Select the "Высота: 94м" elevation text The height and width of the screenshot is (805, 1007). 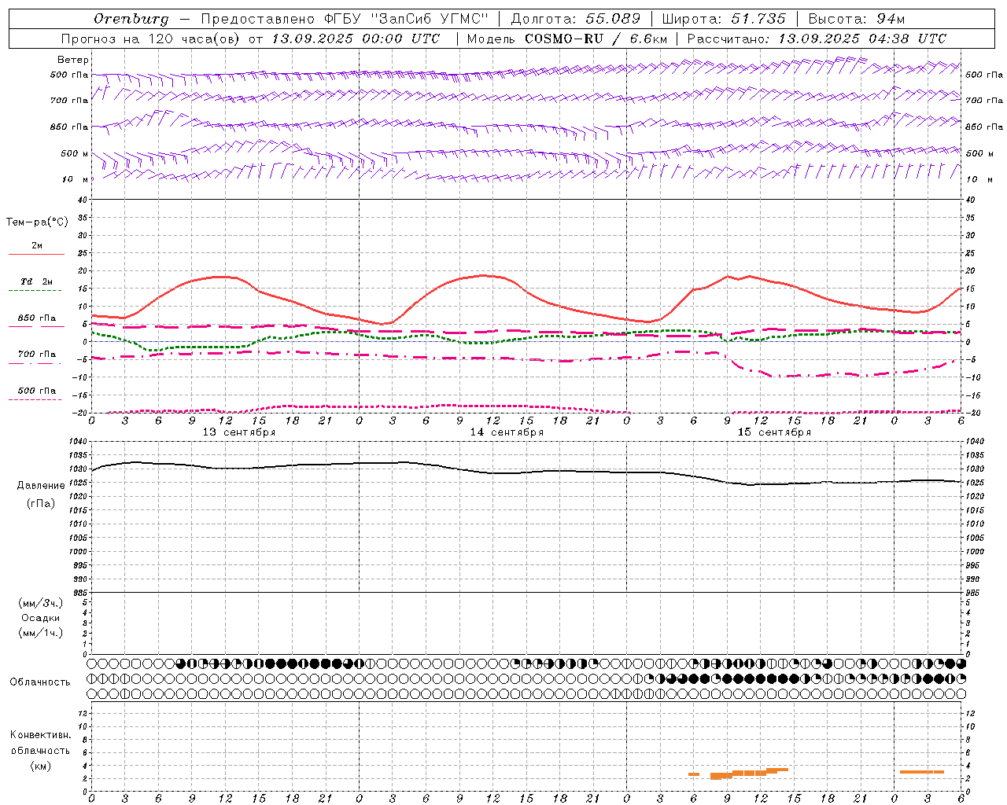(857, 19)
